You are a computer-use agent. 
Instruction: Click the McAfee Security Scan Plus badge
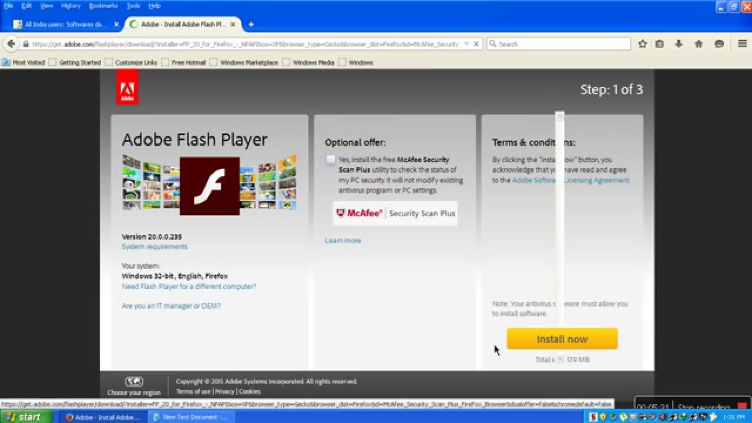395,213
